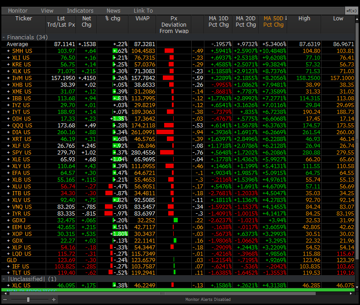Expand the XLI US row
This screenshot has width=360, height=305.
click(8, 58)
